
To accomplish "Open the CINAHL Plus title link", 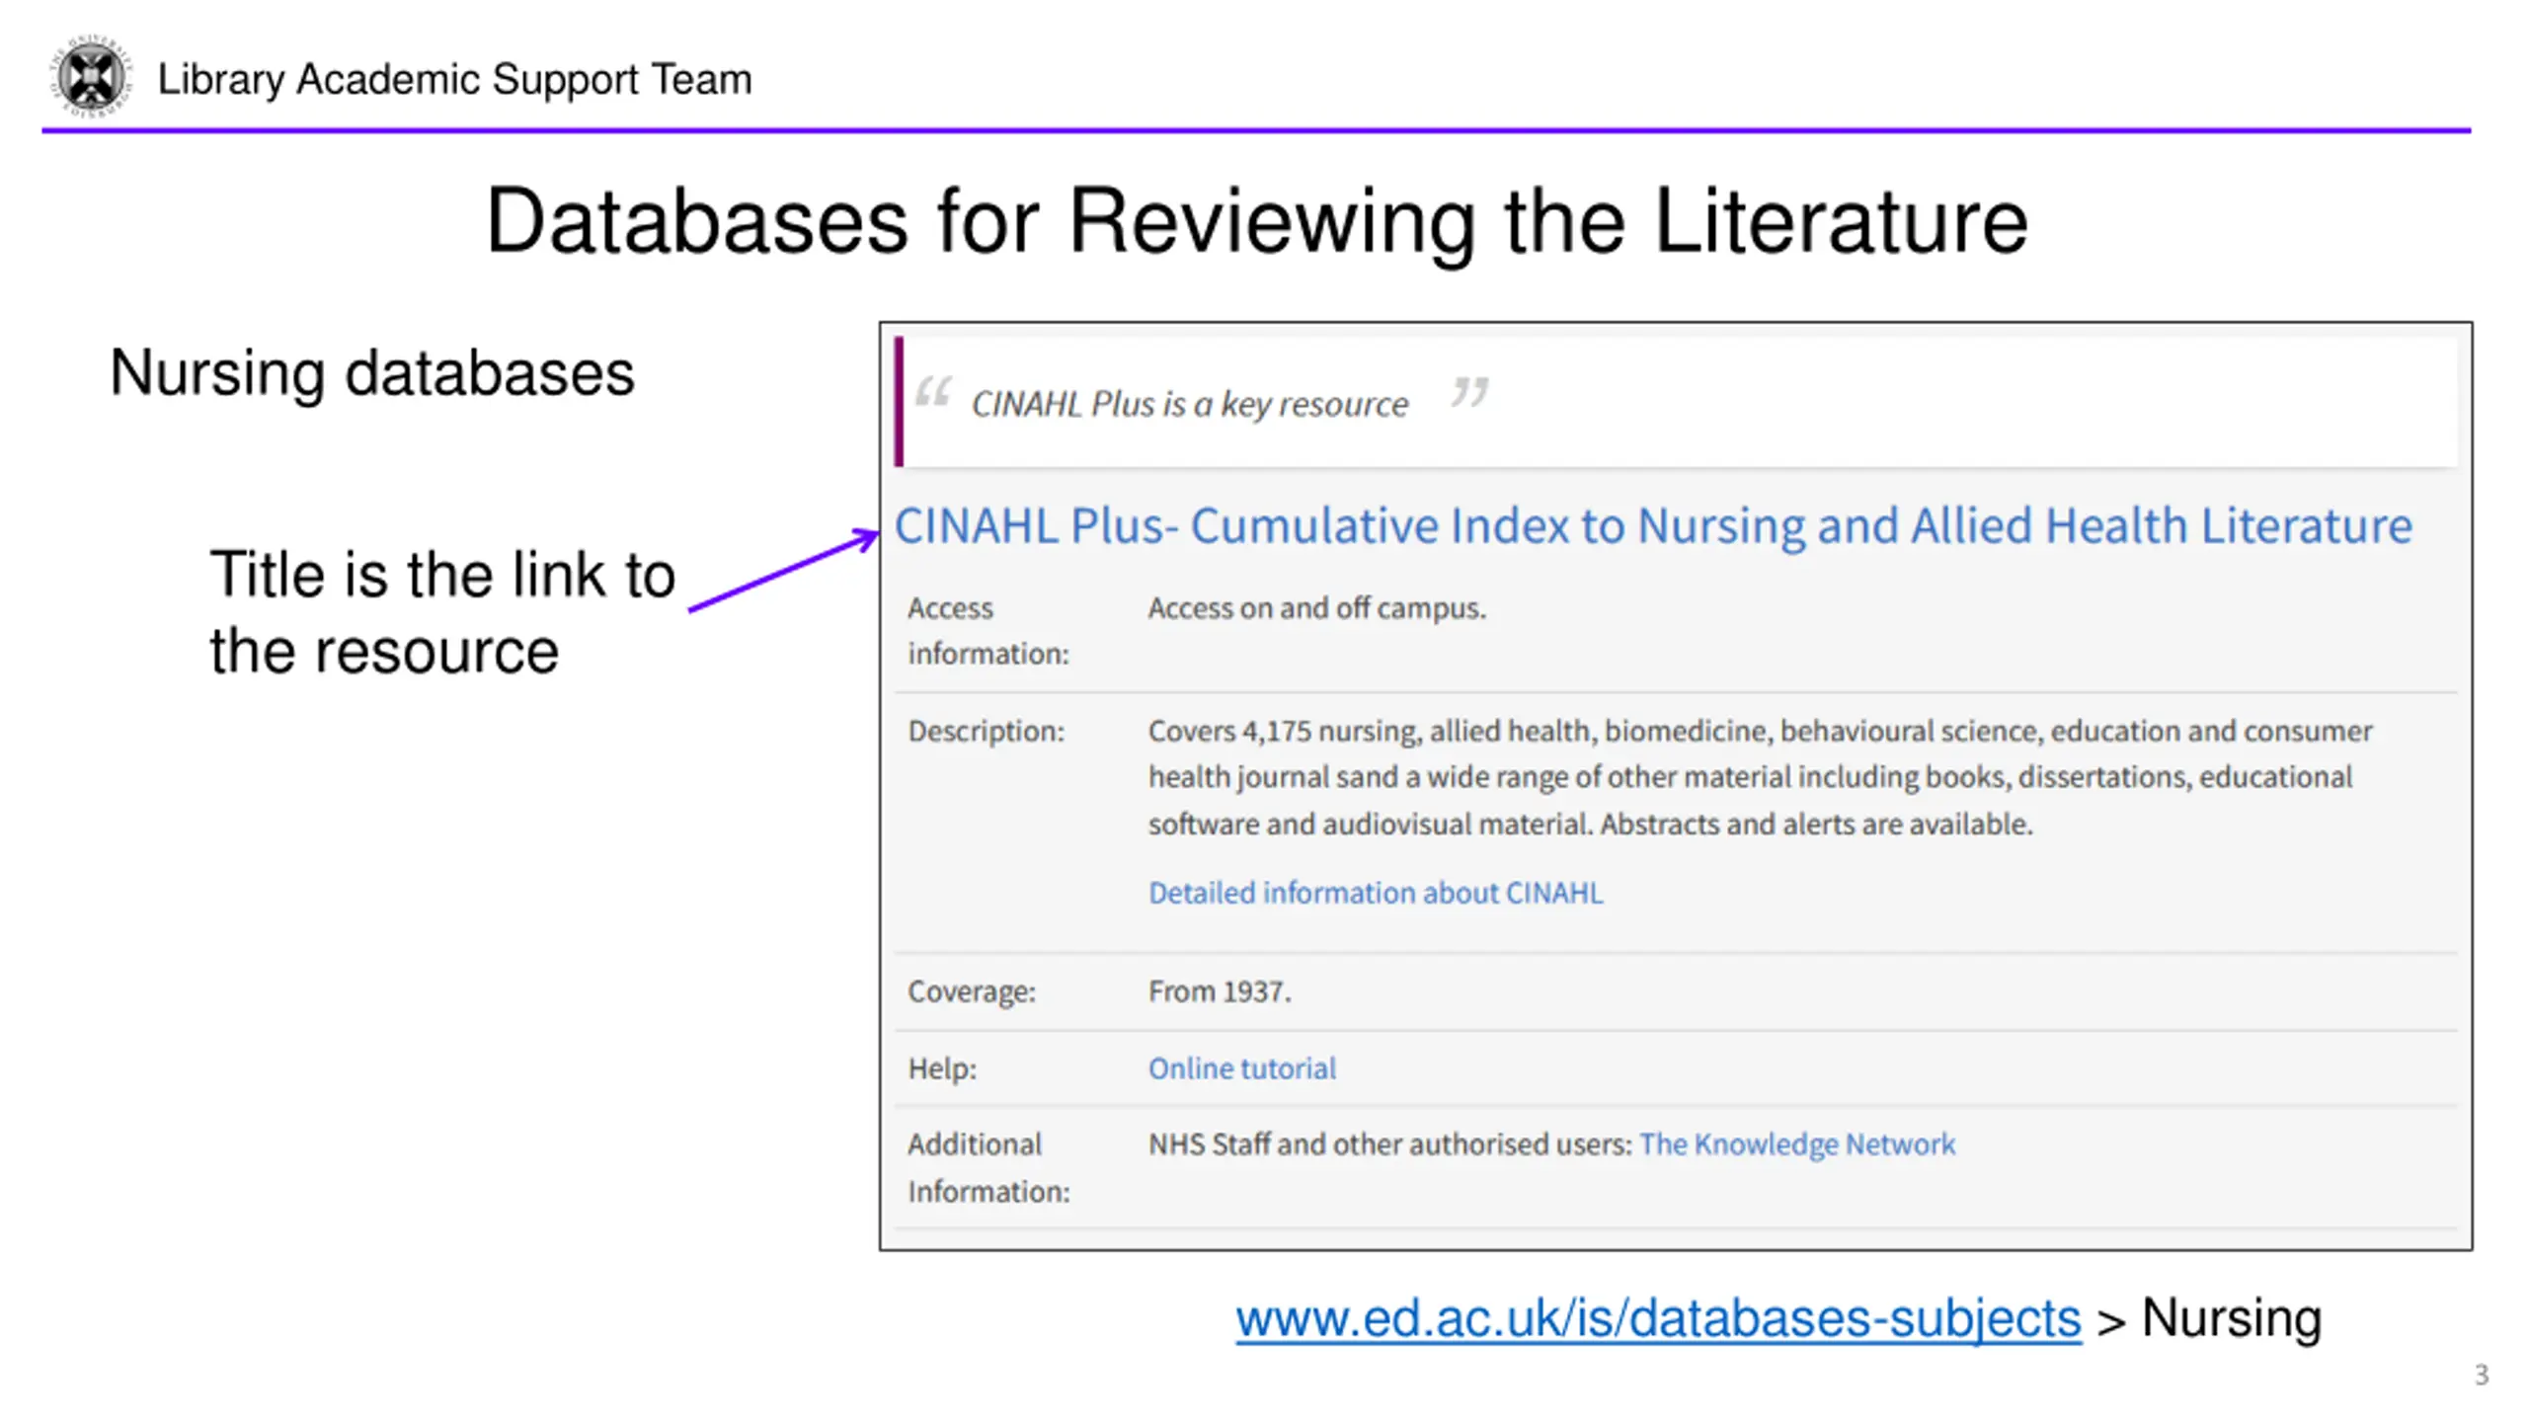I will pyautogui.click(x=1653, y=525).
